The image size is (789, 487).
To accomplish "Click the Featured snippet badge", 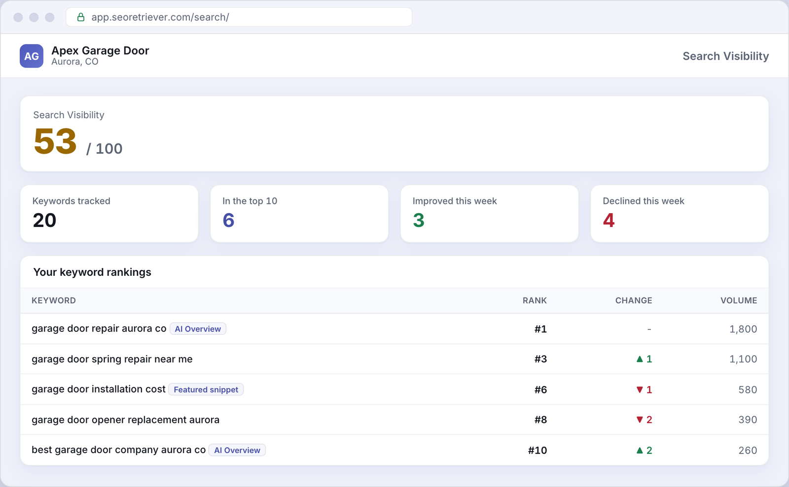I will click(x=206, y=390).
